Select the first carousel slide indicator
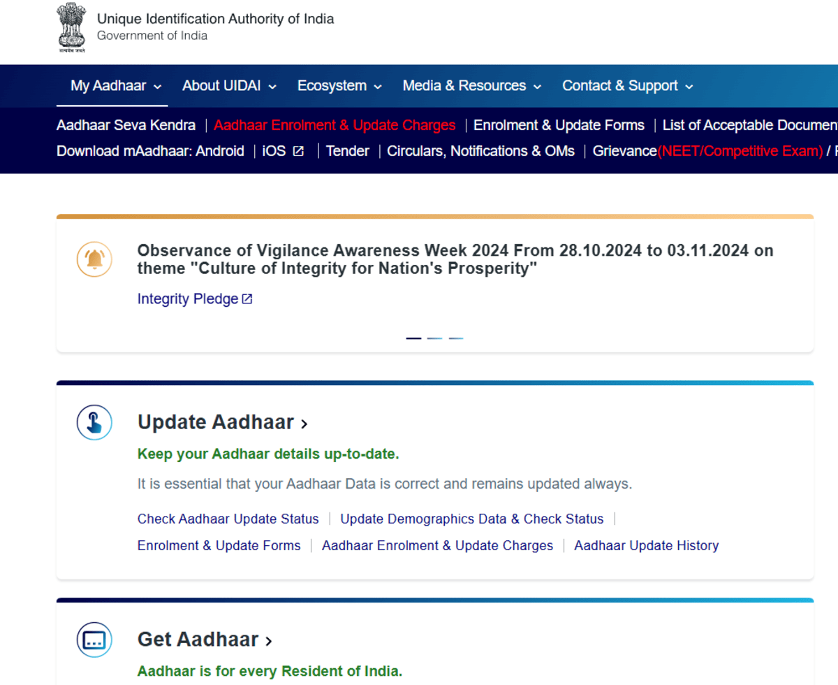 coord(413,338)
